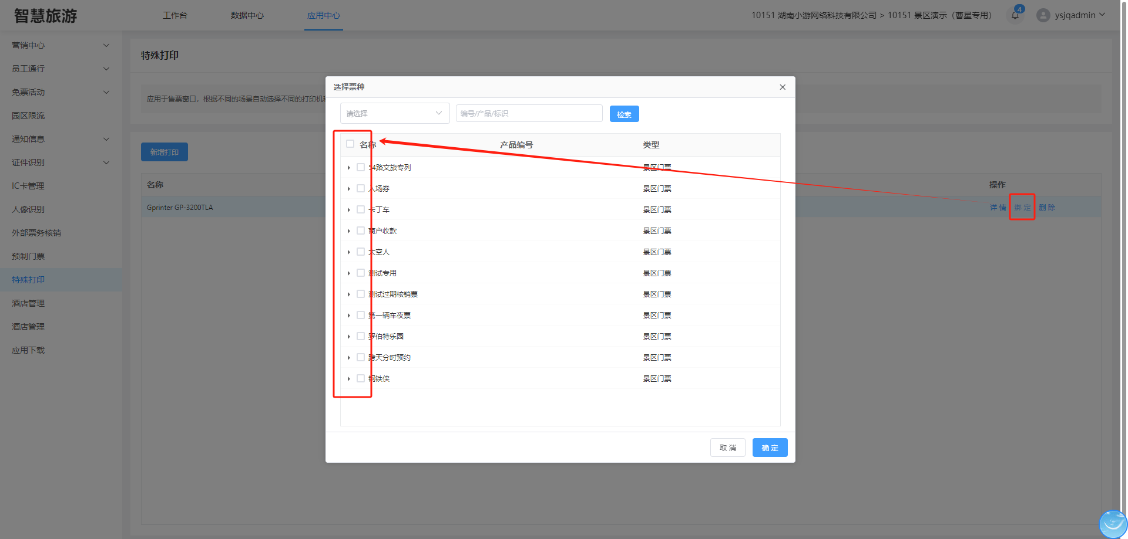Select the 罗伯特乐园 checkbox

(x=361, y=337)
